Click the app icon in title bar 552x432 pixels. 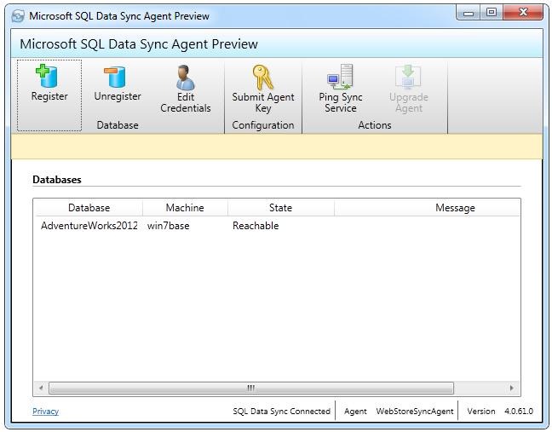coord(18,16)
